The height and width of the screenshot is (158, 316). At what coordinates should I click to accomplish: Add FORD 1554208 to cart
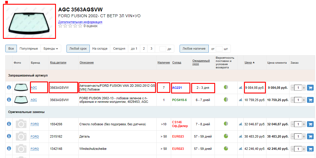point(310,124)
